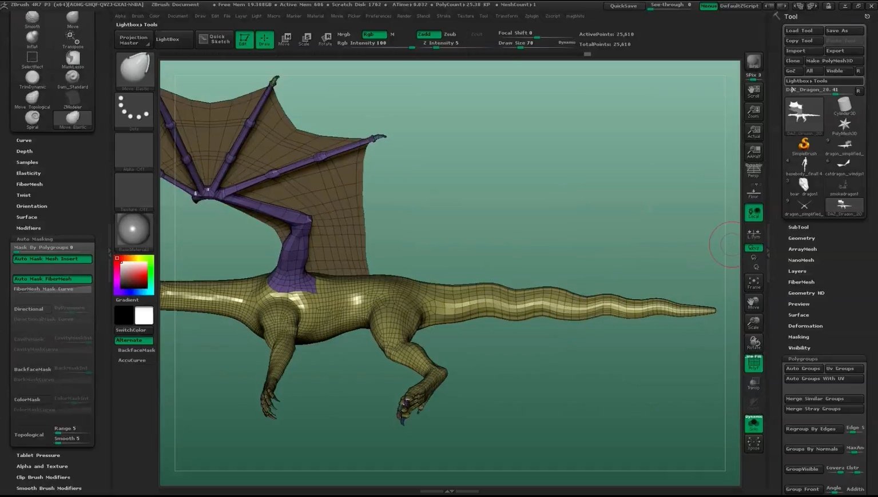Select the ZModeler brush
Image resolution: width=878 pixels, height=497 pixels.
(x=73, y=100)
